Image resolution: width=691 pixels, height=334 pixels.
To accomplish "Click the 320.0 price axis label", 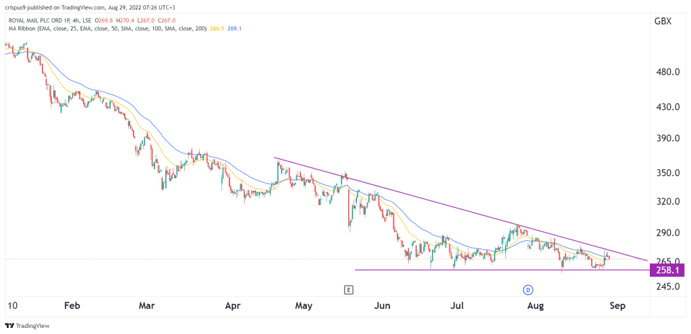I will point(665,202).
